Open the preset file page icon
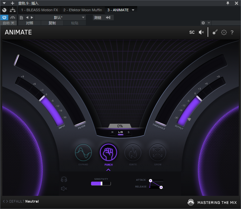The image size is (241, 209). click(21, 18)
